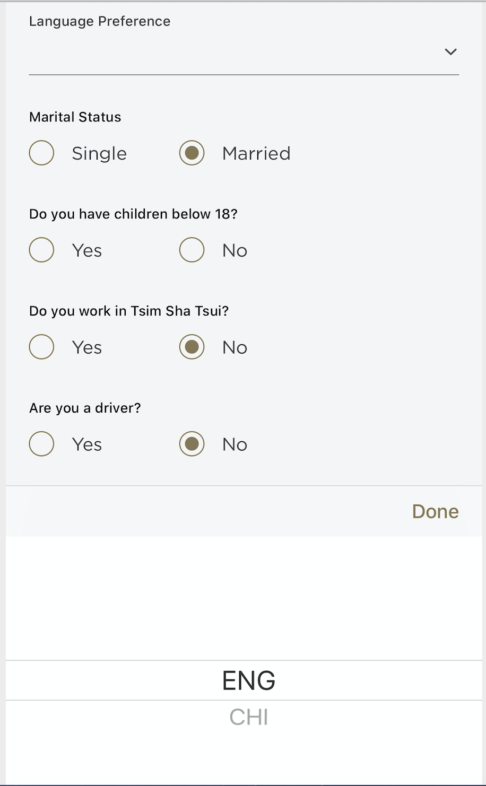The width and height of the screenshot is (486, 786).
Task: Choose No for children below 18
Action: [192, 250]
